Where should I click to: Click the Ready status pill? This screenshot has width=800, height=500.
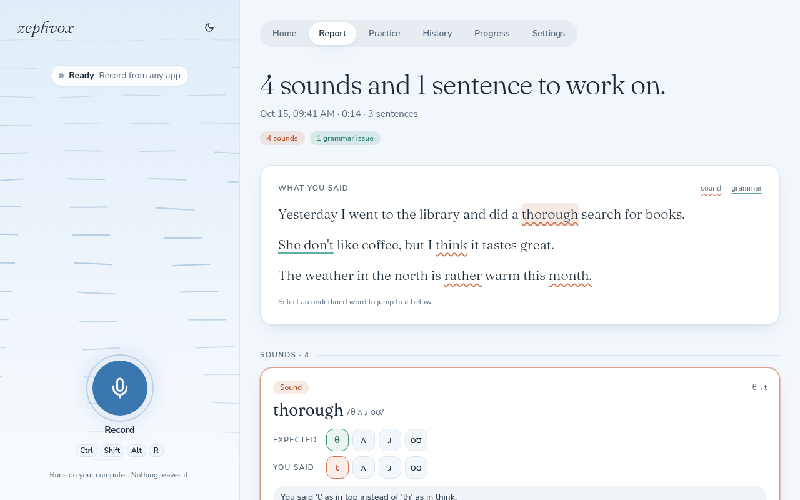click(x=119, y=76)
